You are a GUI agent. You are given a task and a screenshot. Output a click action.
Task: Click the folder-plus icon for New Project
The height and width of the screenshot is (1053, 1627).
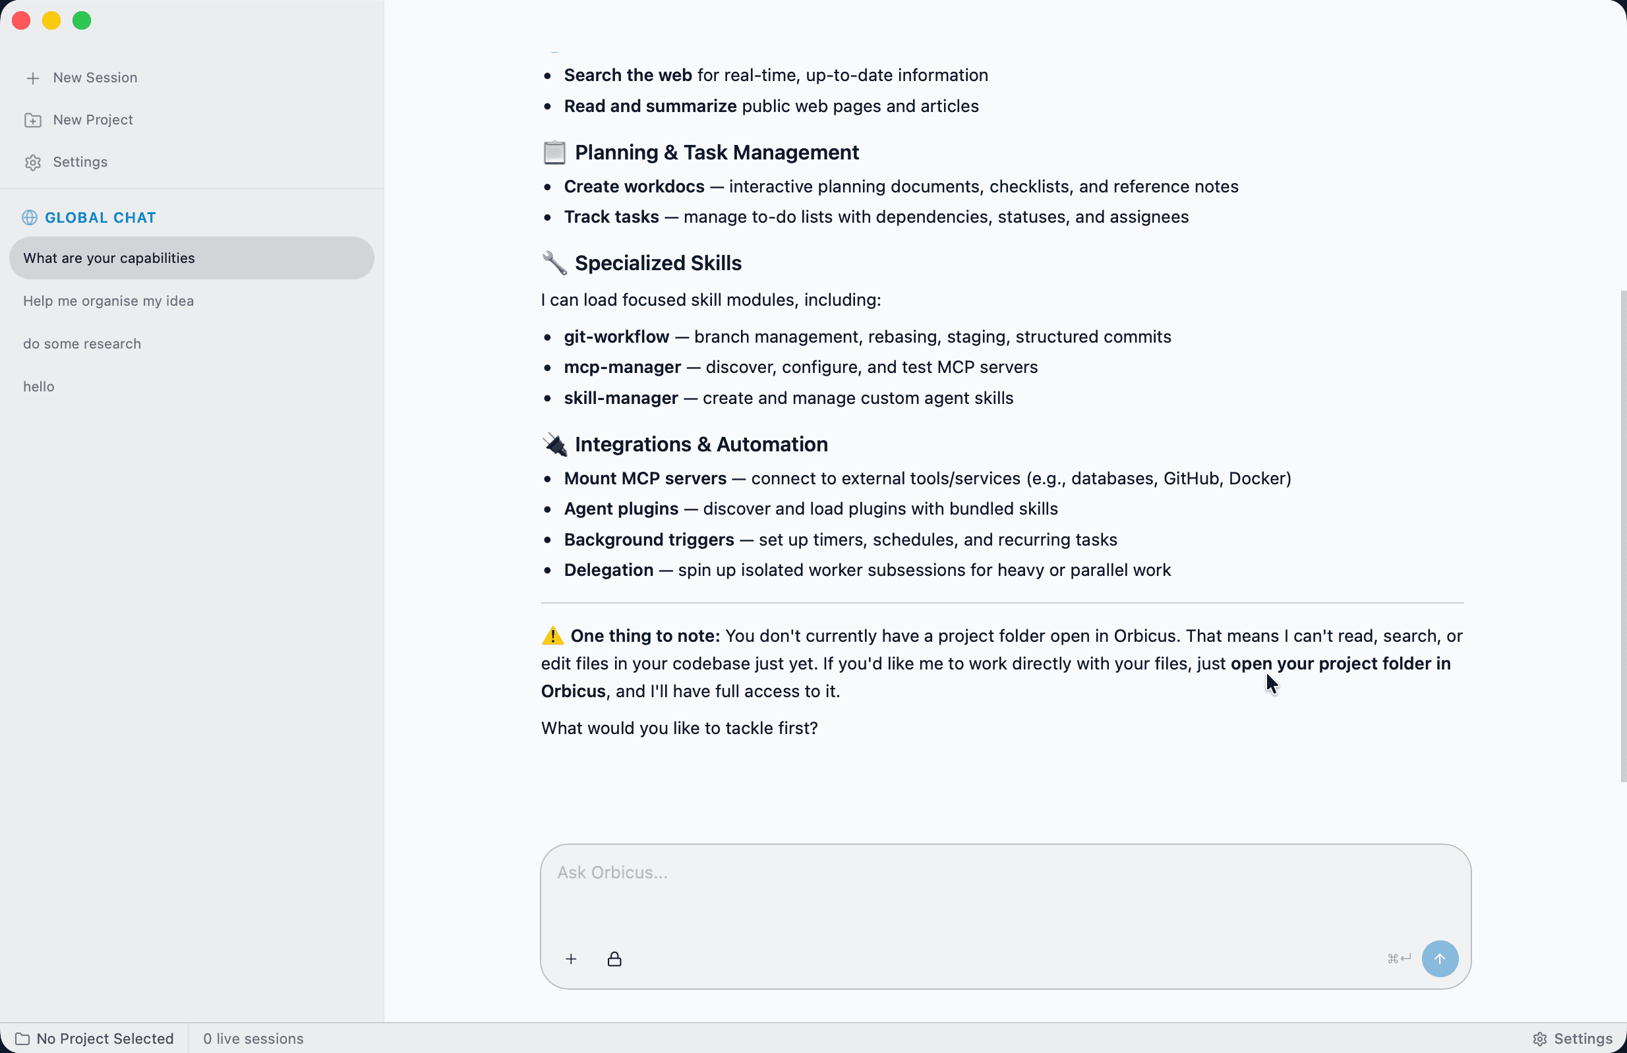[x=33, y=121]
